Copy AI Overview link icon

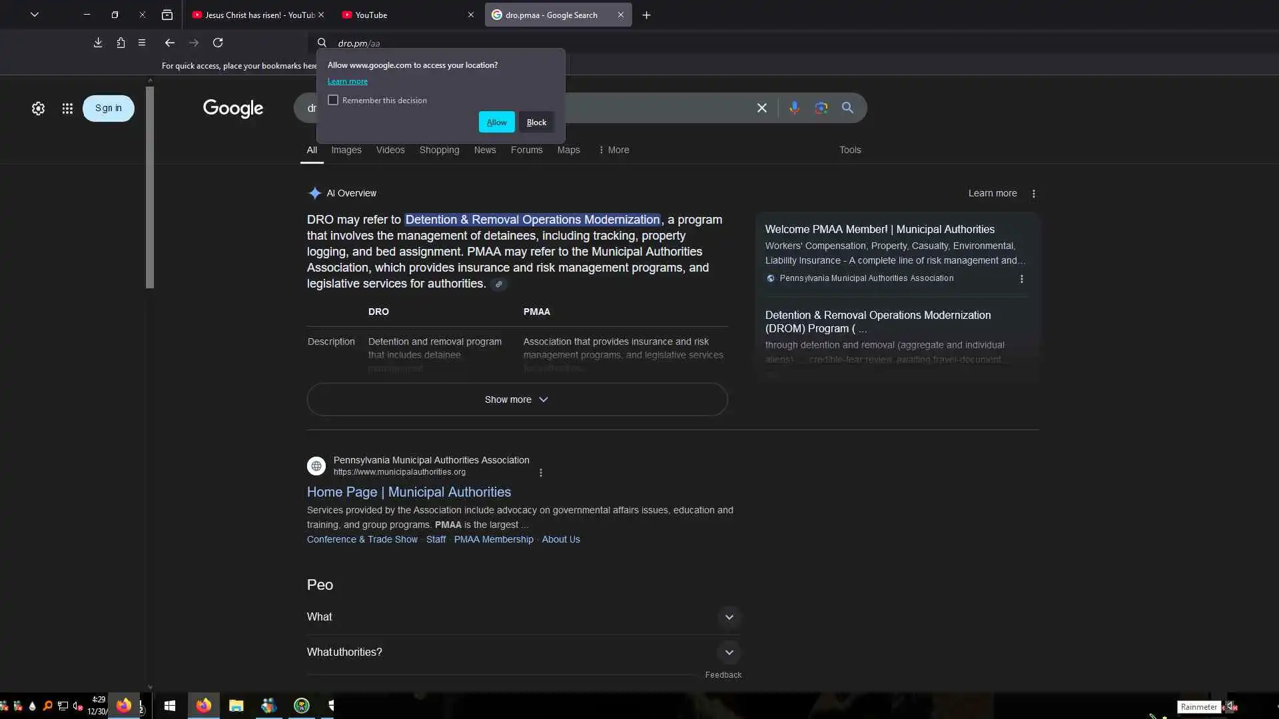[498, 284]
